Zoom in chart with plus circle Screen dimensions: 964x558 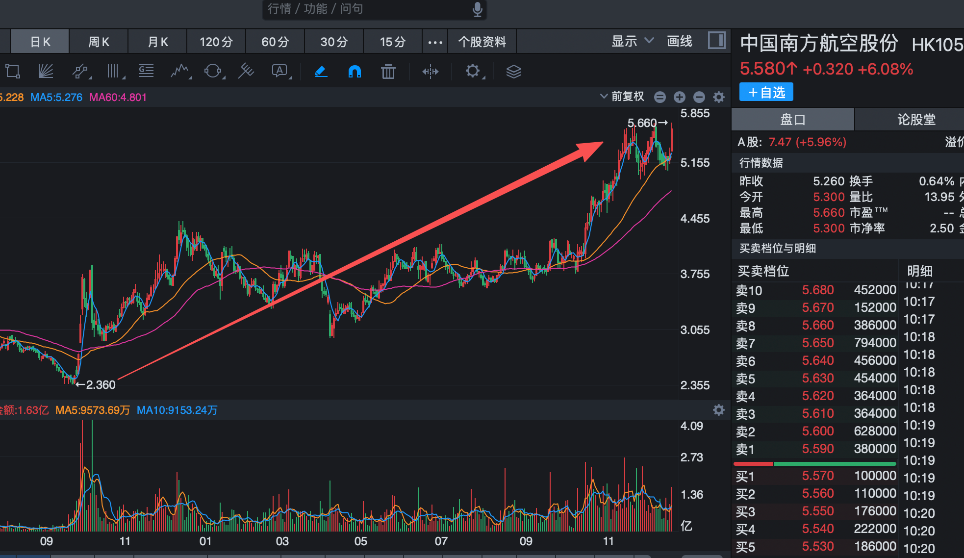point(679,97)
